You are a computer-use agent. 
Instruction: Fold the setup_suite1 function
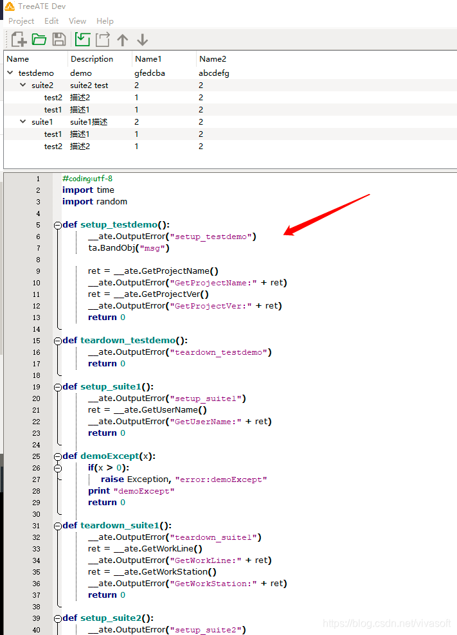(58, 388)
